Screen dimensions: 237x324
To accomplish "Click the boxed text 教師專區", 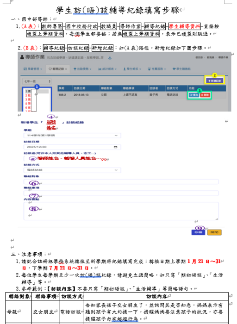I will [x=52, y=26].
